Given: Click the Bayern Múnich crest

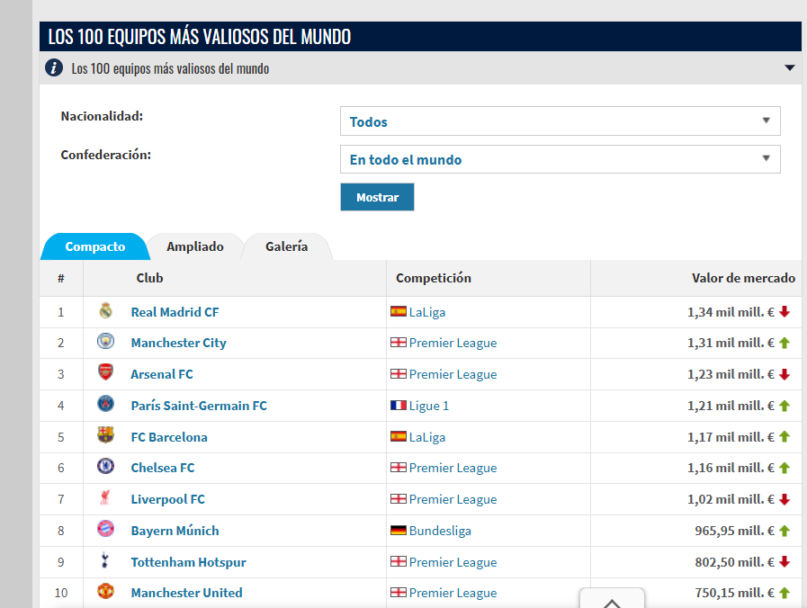Looking at the screenshot, I should point(105,529).
